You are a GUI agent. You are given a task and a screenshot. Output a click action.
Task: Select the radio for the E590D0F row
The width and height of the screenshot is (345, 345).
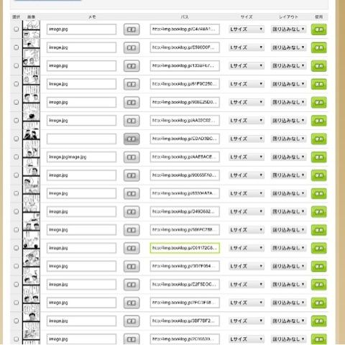pyautogui.click(x=16, y=47)
